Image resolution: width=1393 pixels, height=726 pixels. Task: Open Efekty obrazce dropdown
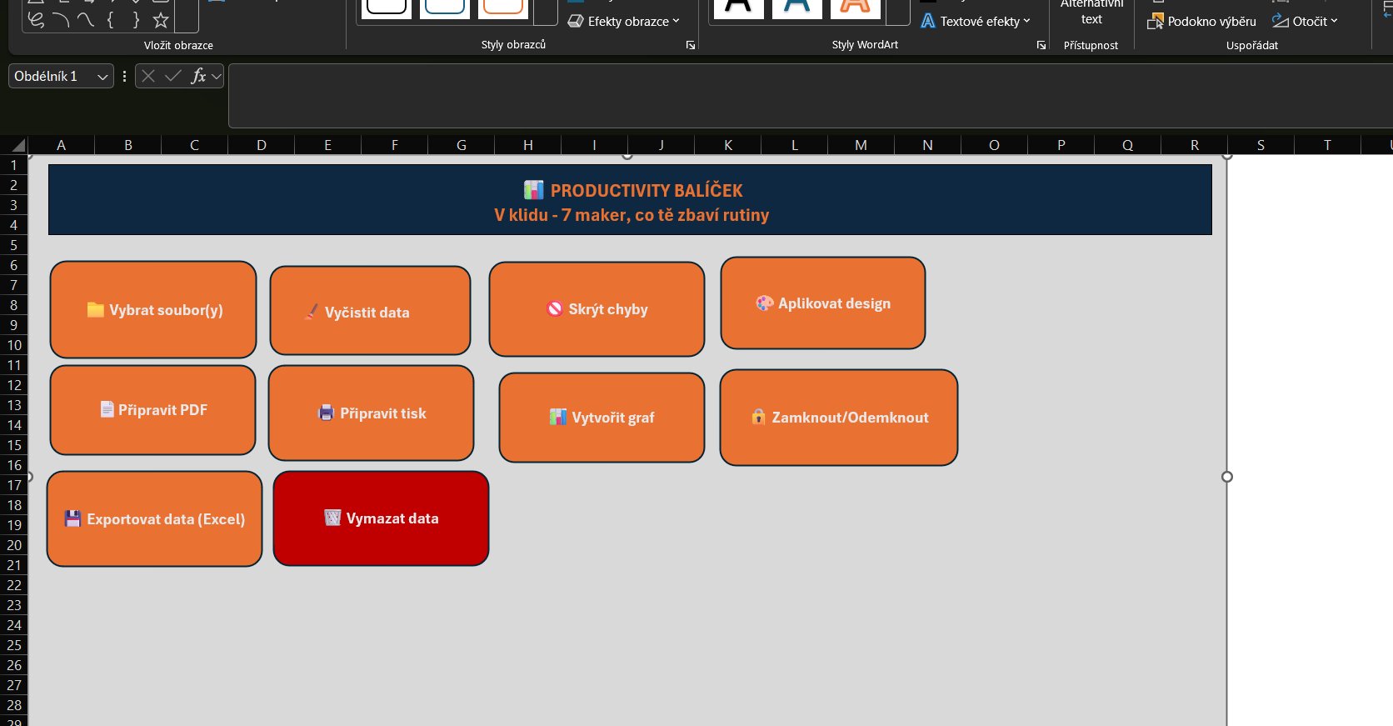coord(624,22)
